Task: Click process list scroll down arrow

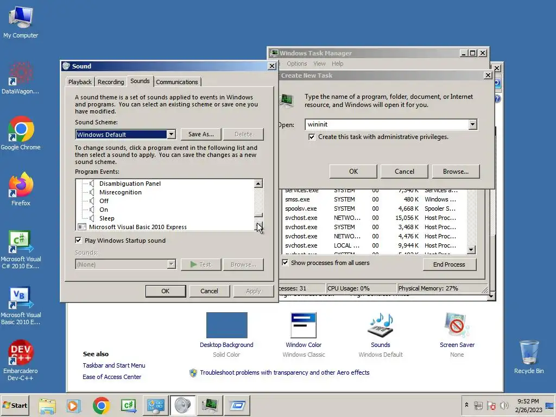Action: [471, 250]
